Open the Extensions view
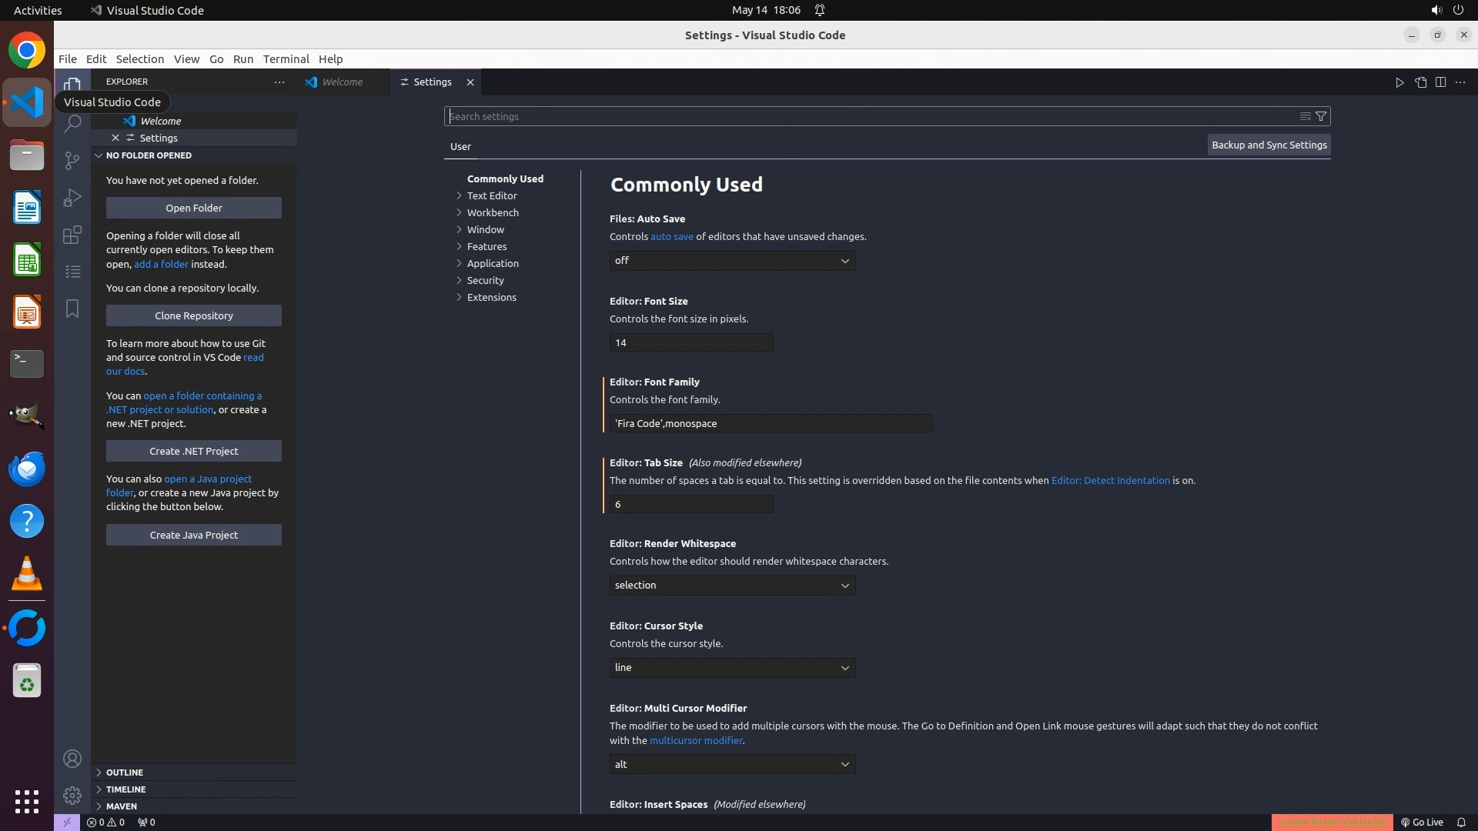1478x831 pixels. [x=72, y=235]
